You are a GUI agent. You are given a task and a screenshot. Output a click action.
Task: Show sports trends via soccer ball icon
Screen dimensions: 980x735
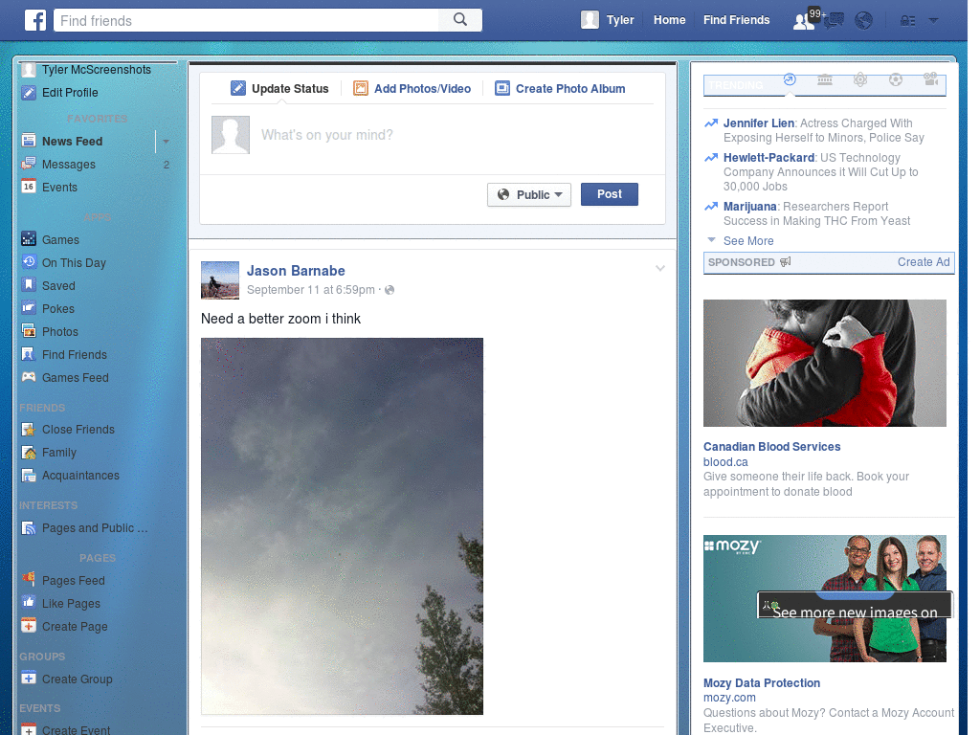(896, 82)
